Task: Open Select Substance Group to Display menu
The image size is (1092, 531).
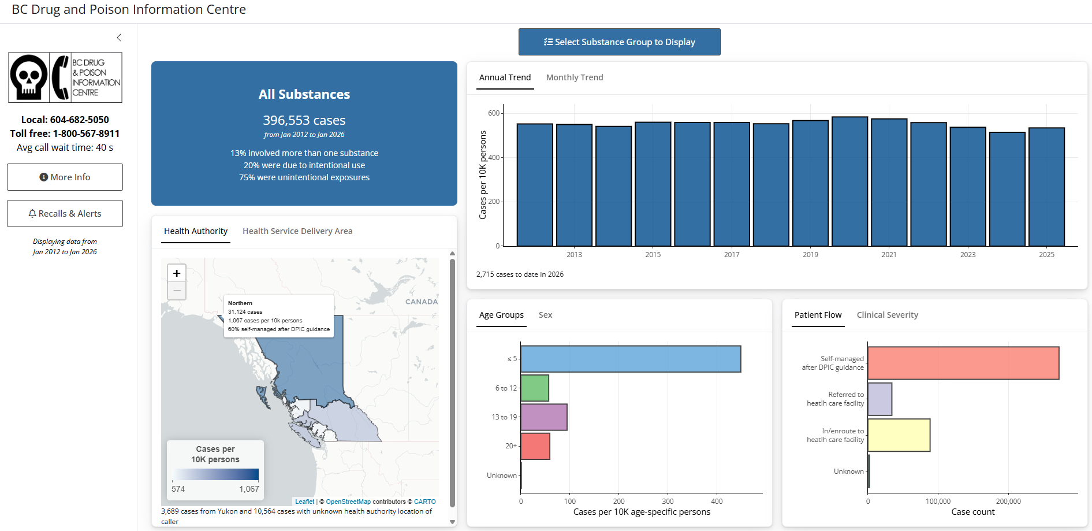Action: (619, 42)
